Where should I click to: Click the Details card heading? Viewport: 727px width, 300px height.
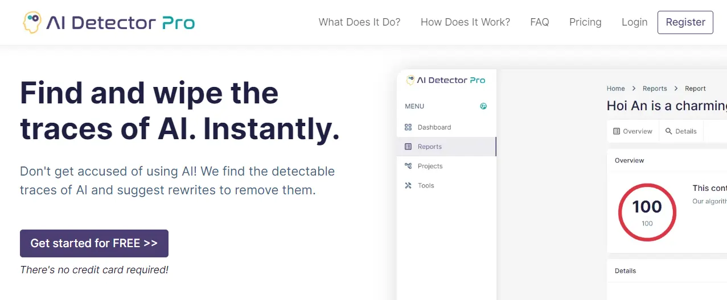pos(625,271)
